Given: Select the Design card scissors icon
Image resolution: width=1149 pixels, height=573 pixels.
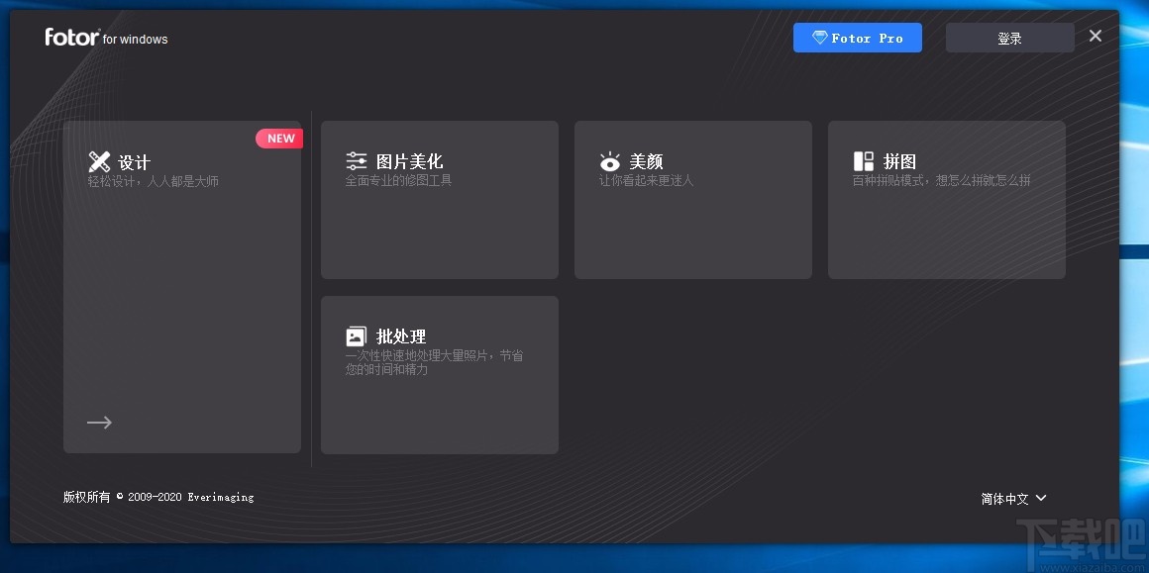Looking at the screenshot, I should [98, 160].
